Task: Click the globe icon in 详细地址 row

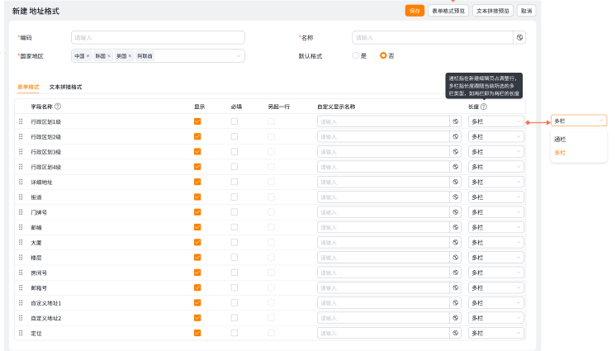Action: click(x=455, y=182)
